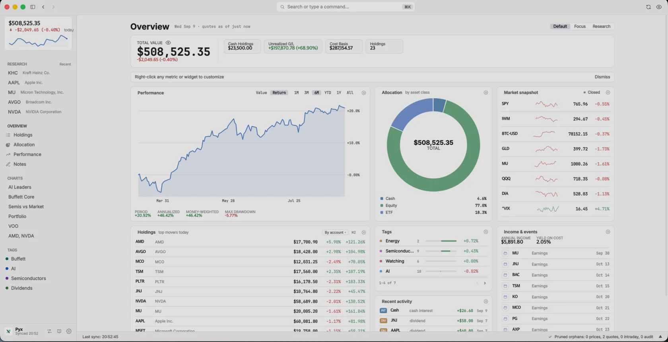Open Income & events settings gear
Viewport: 668px width, 342px height.
(608, 232)
